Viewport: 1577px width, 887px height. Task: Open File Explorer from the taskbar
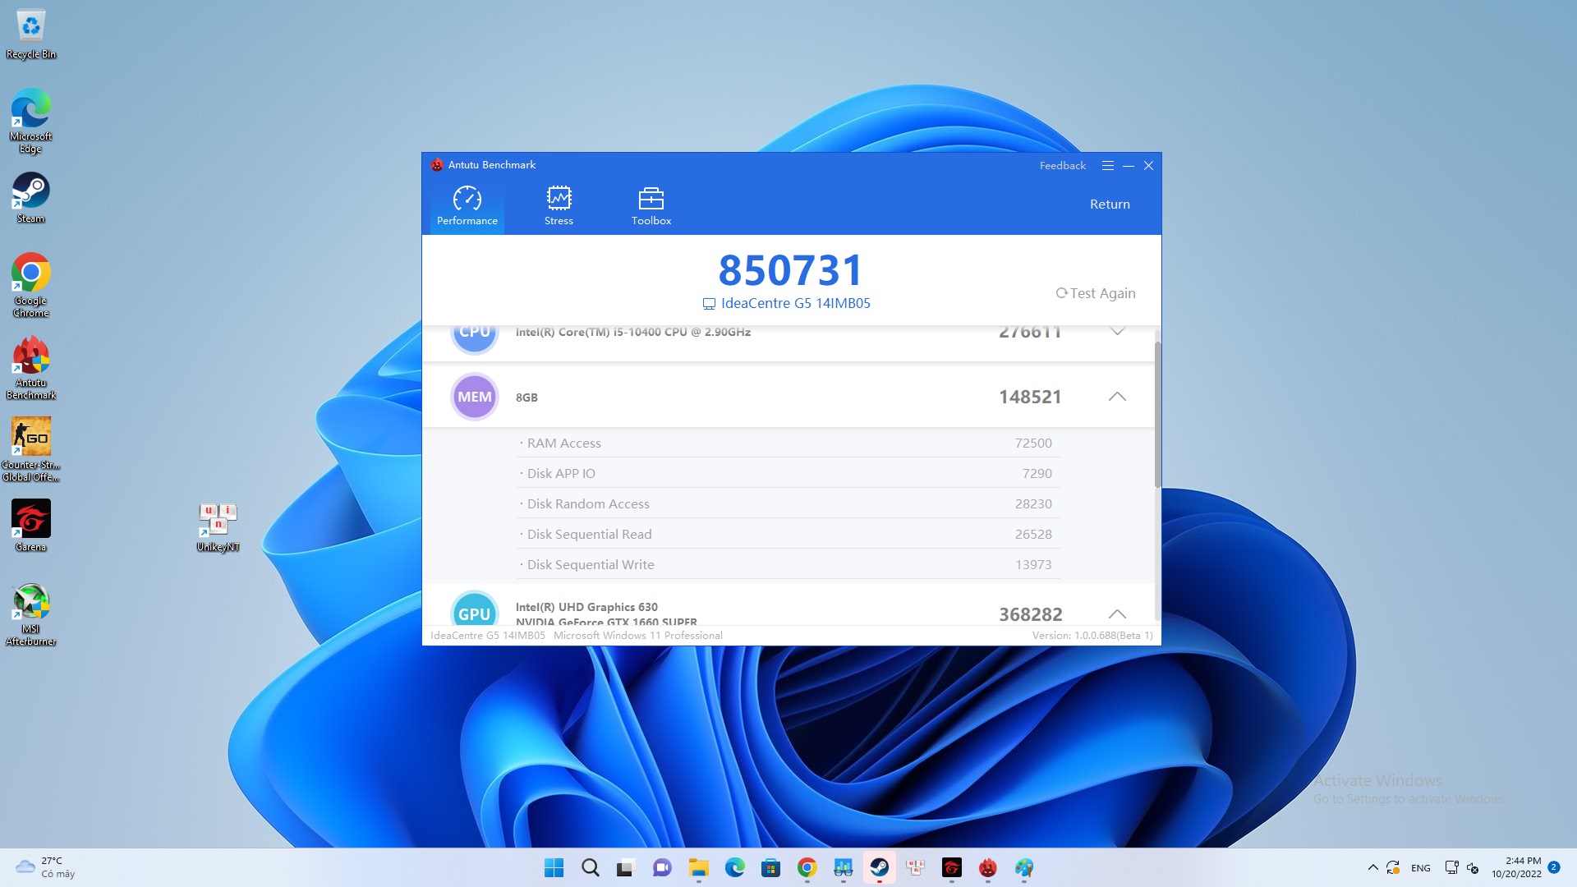pos(699,867)
